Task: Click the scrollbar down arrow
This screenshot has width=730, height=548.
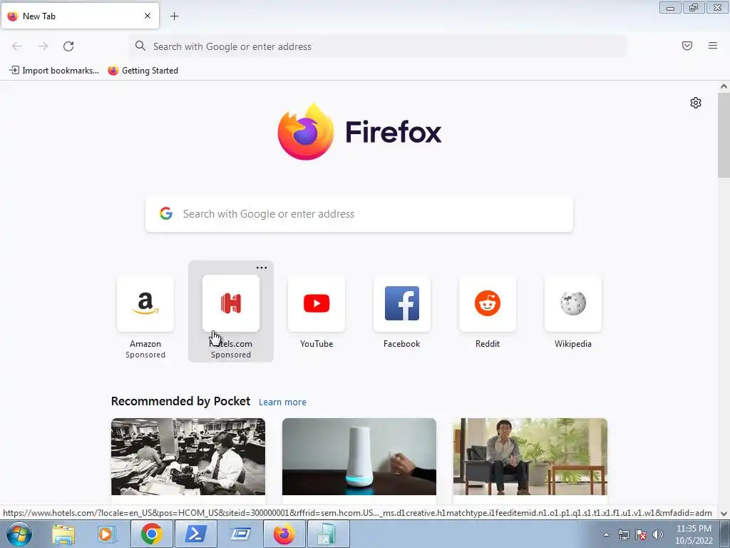Action: [724, 514]
